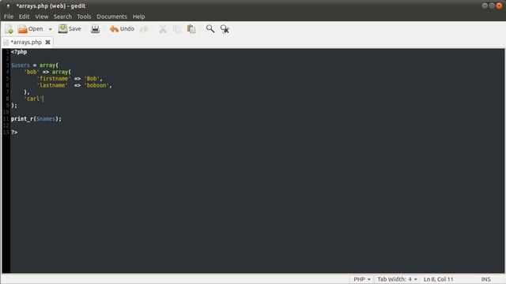
Task: Click the 'carl' string on line 8
Action: point(33,99)
